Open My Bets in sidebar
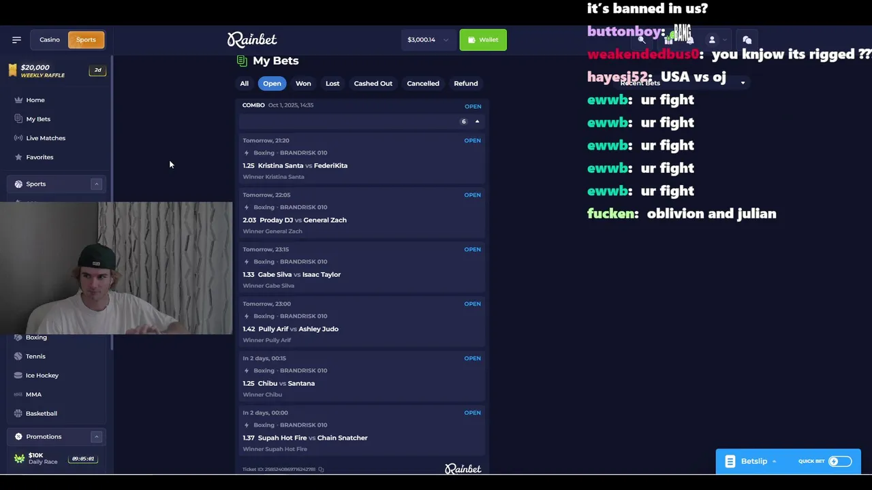 coord(38,119)
